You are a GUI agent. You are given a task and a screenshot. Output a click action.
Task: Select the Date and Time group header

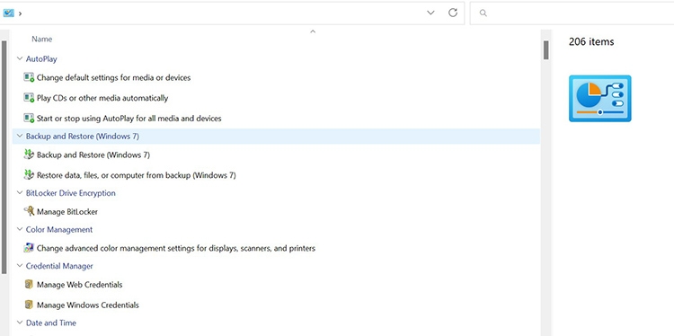pos(50,323)
